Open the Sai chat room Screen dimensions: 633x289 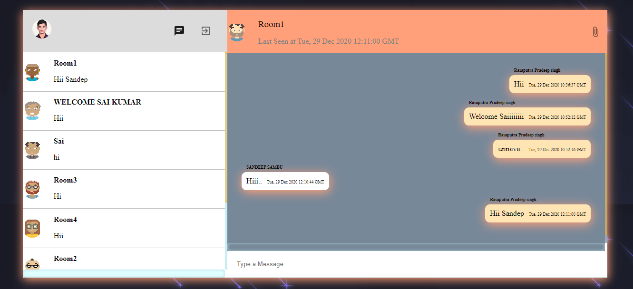coord(124,150)
